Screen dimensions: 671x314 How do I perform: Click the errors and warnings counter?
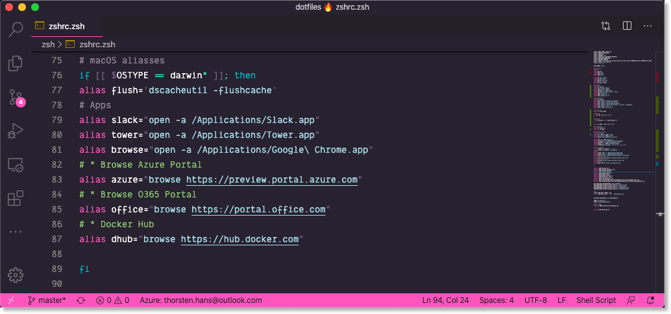(112, 300)
